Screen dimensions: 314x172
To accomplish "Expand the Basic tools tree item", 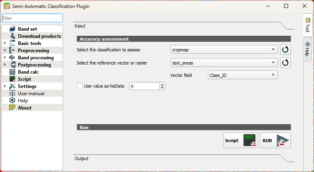I will tap(5, 43).
